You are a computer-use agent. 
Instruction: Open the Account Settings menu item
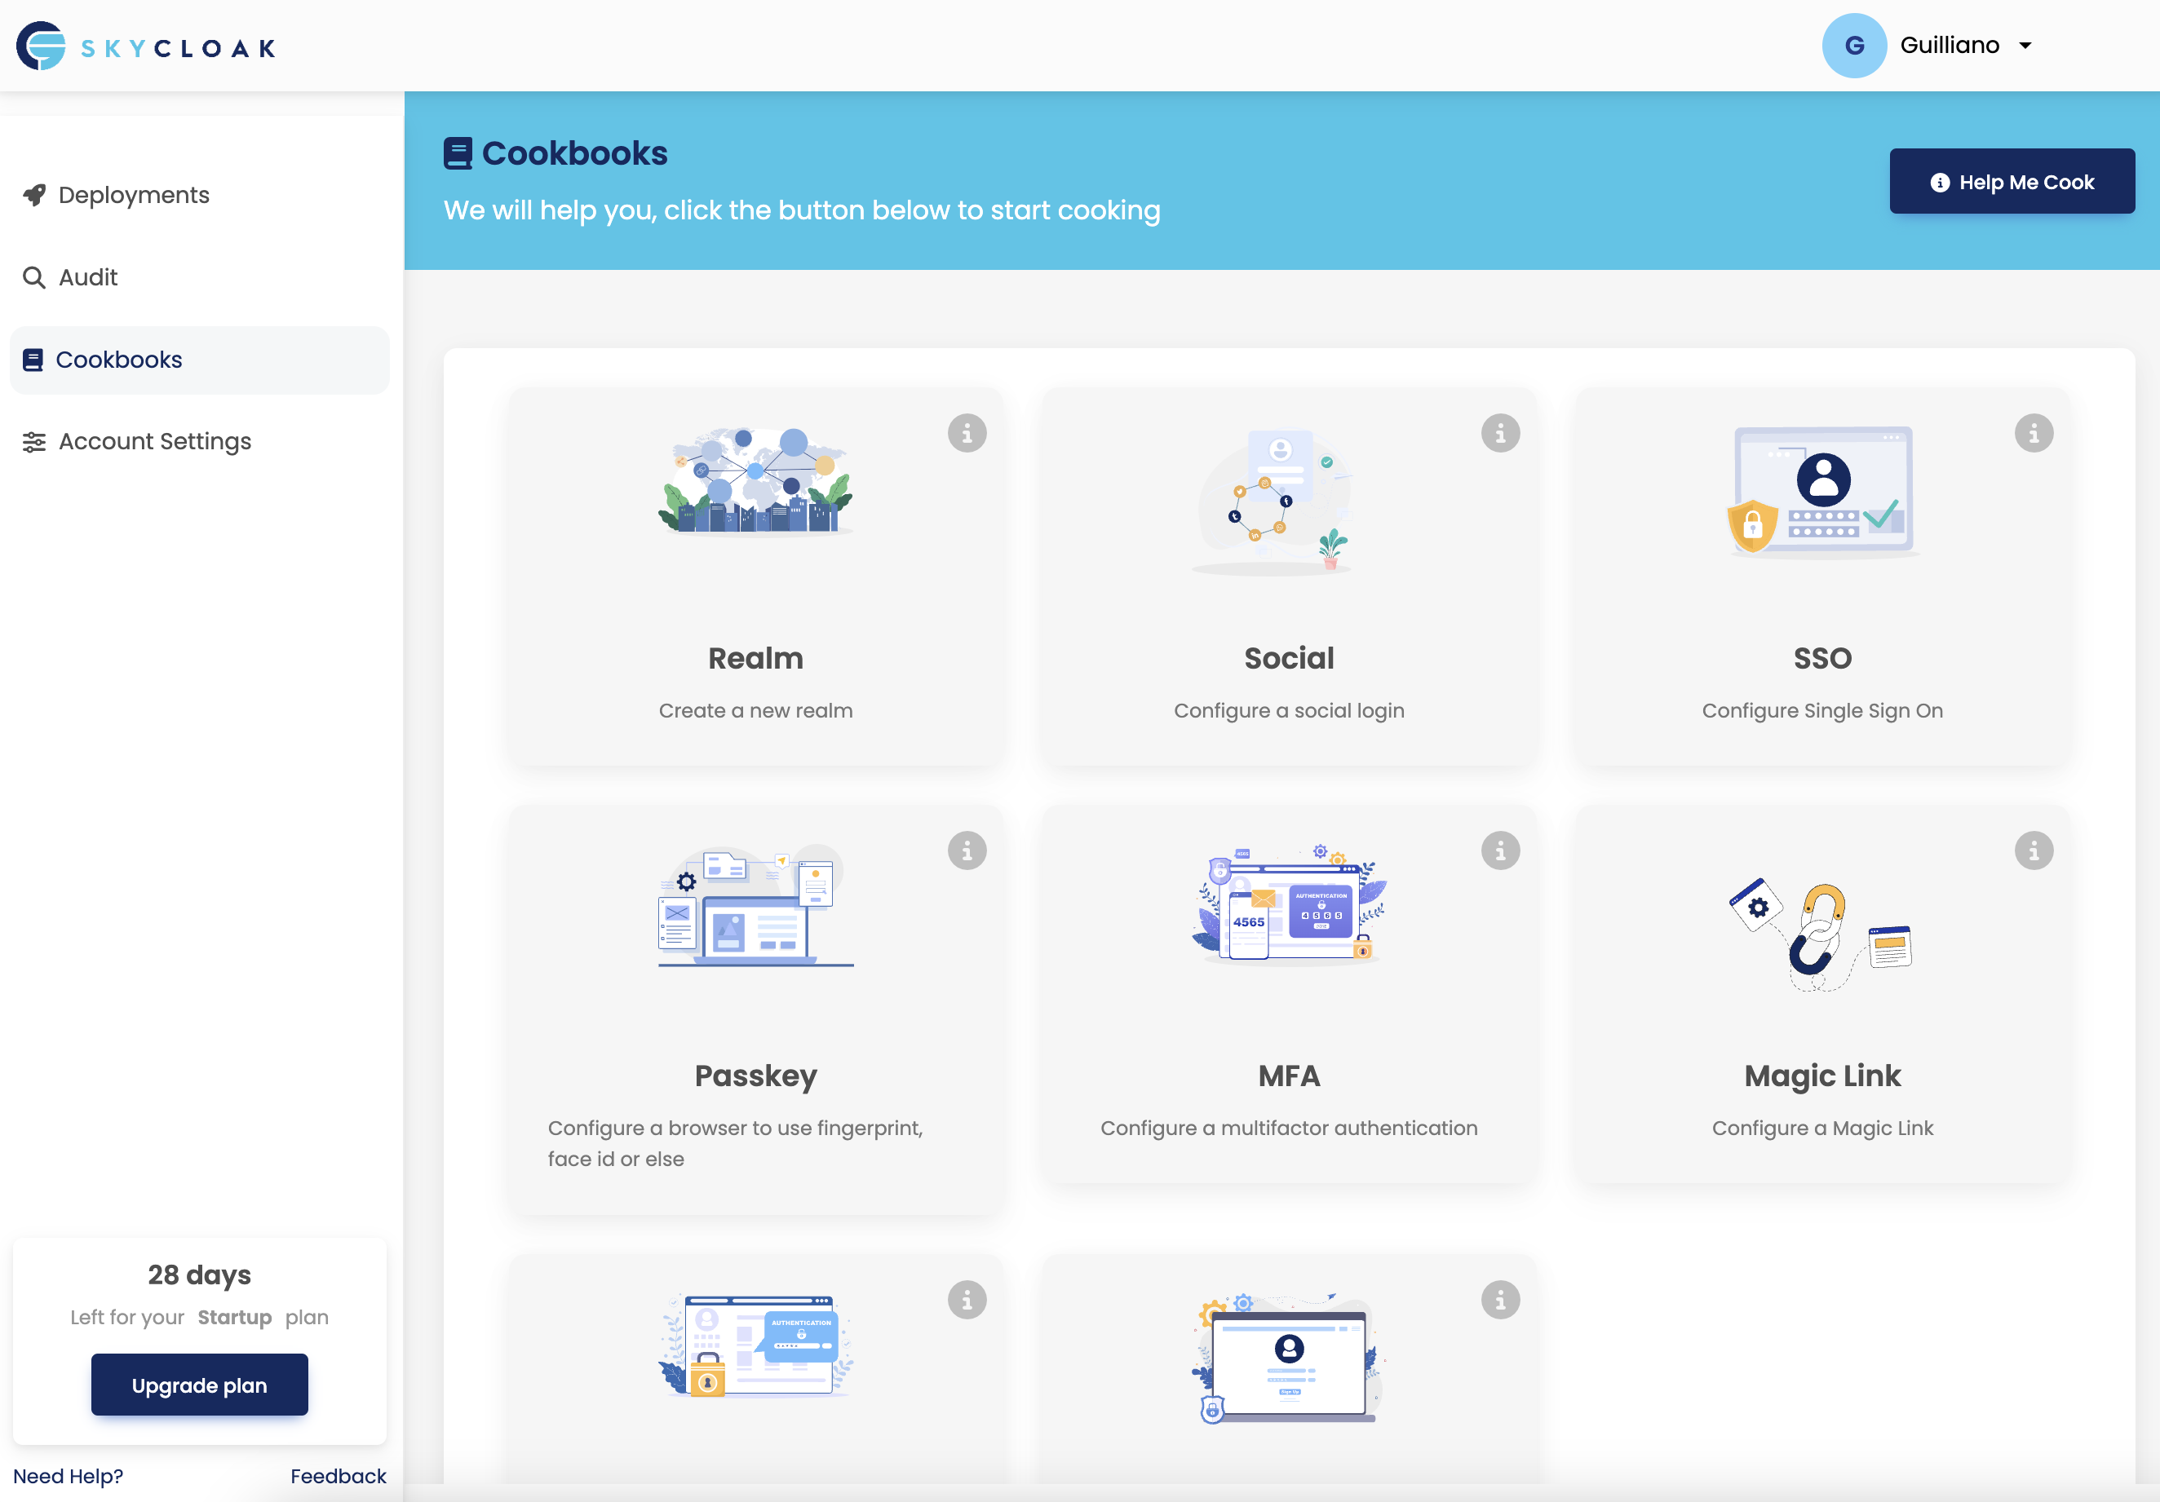click(154, 441)
